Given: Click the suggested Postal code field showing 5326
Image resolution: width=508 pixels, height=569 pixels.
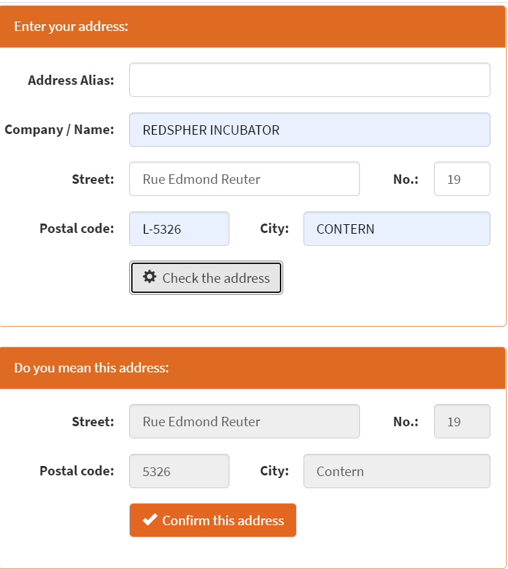Looking at the screenshot, I should pyautogui.click(x=179, y=471).
